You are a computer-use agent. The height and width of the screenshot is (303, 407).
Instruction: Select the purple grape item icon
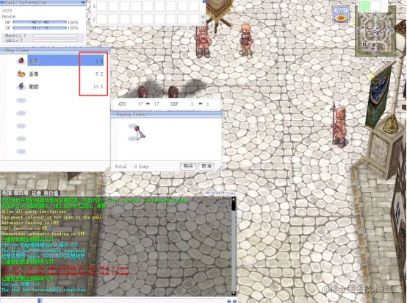point(21,87)
